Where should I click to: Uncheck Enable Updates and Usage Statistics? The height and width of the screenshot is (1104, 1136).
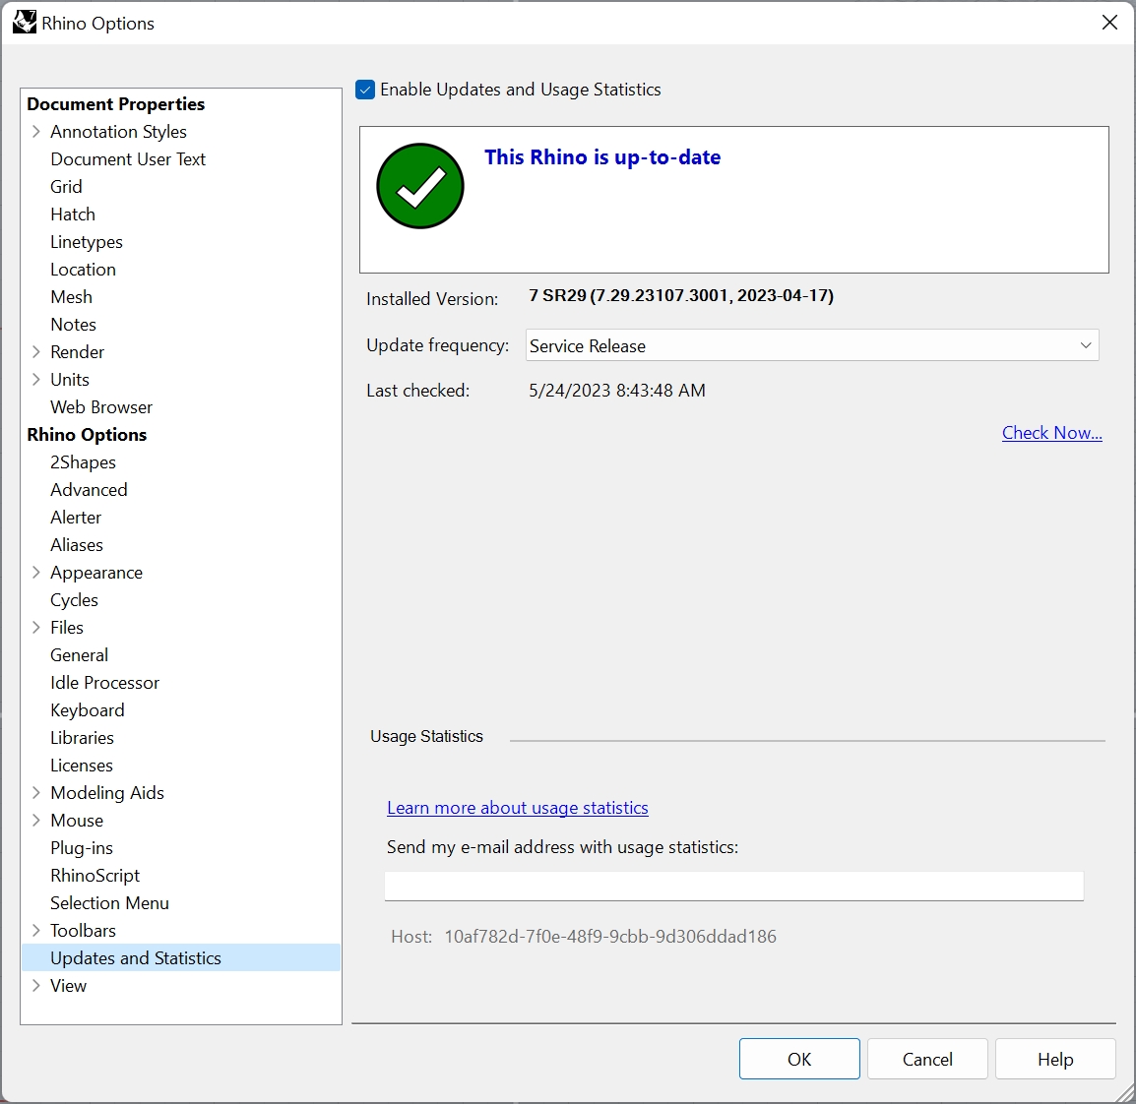365,91
